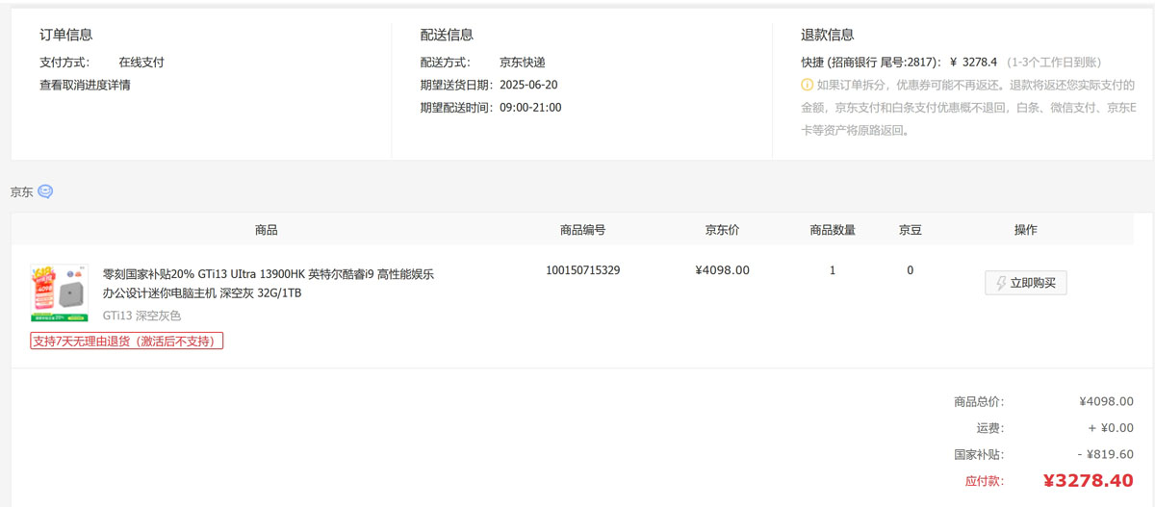Click 商品总价 amount ¥4098.00
The height and width of the screenshot is (507, 1155).
(1106, 401)
